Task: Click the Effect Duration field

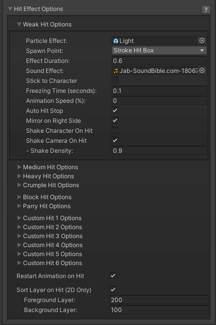Action: [159, 61]
